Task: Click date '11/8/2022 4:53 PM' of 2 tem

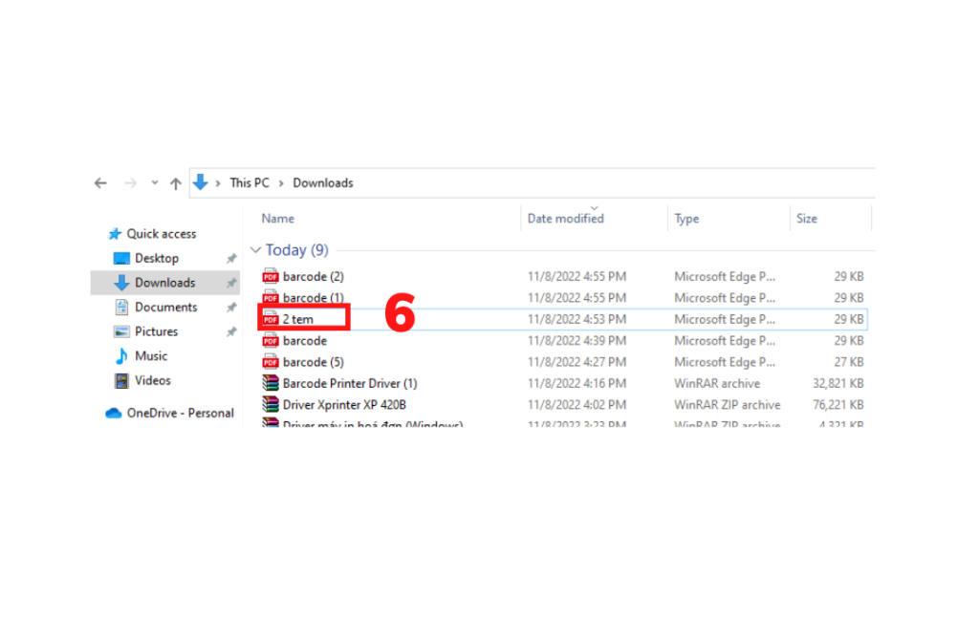Action: [577, 319]
